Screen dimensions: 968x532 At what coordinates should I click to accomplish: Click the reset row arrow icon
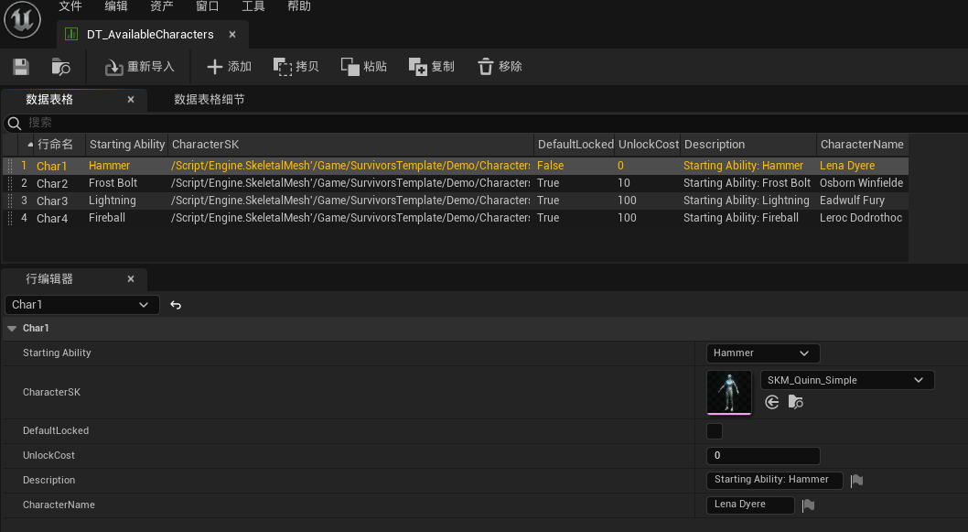176,305
